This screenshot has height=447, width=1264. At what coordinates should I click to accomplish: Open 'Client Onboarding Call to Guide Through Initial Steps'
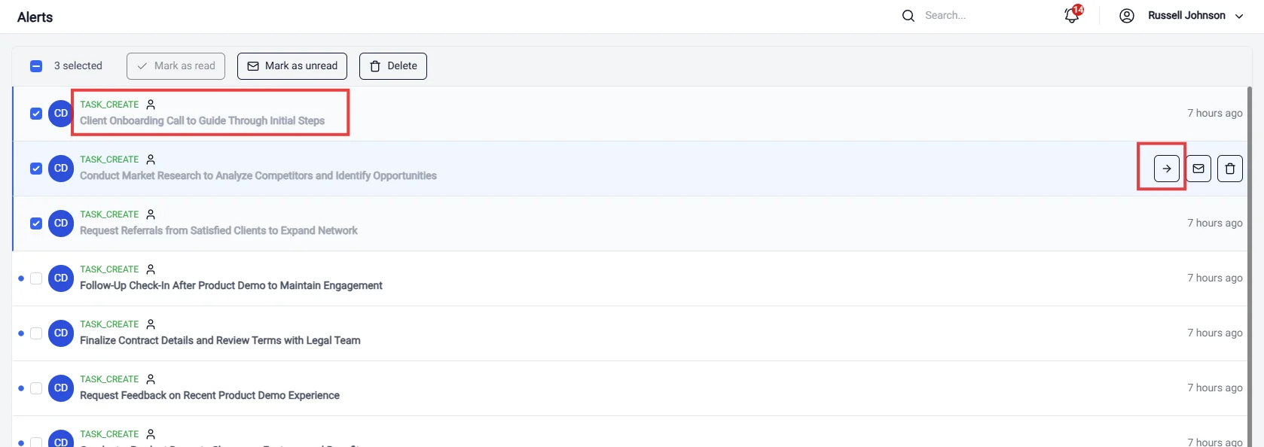pos(202,121)
